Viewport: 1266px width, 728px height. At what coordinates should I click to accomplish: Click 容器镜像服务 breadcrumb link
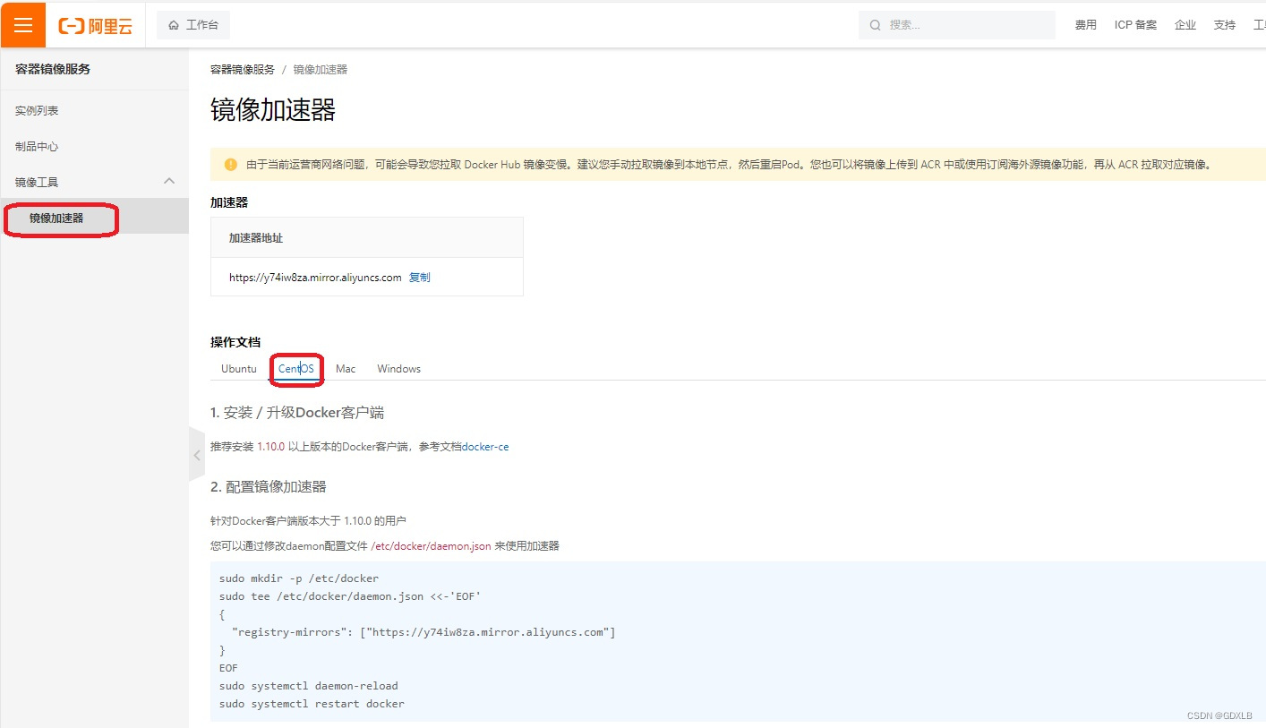[x=243, y=70]
